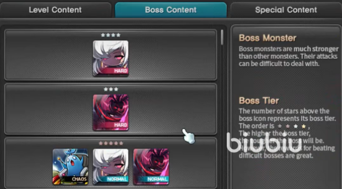Viewport: 342px width, 189px height.
Task: Select the white-haired HARD boss icon
Action: tap(111, 58)
